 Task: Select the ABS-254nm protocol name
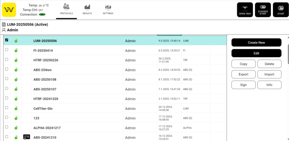point(42,70)
